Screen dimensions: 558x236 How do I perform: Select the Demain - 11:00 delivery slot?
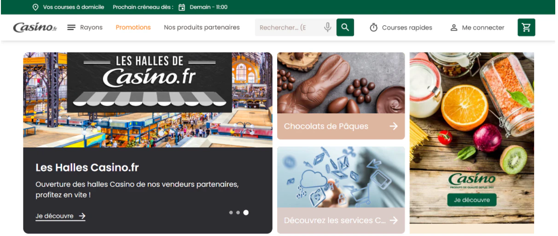[x=209, y=7]
